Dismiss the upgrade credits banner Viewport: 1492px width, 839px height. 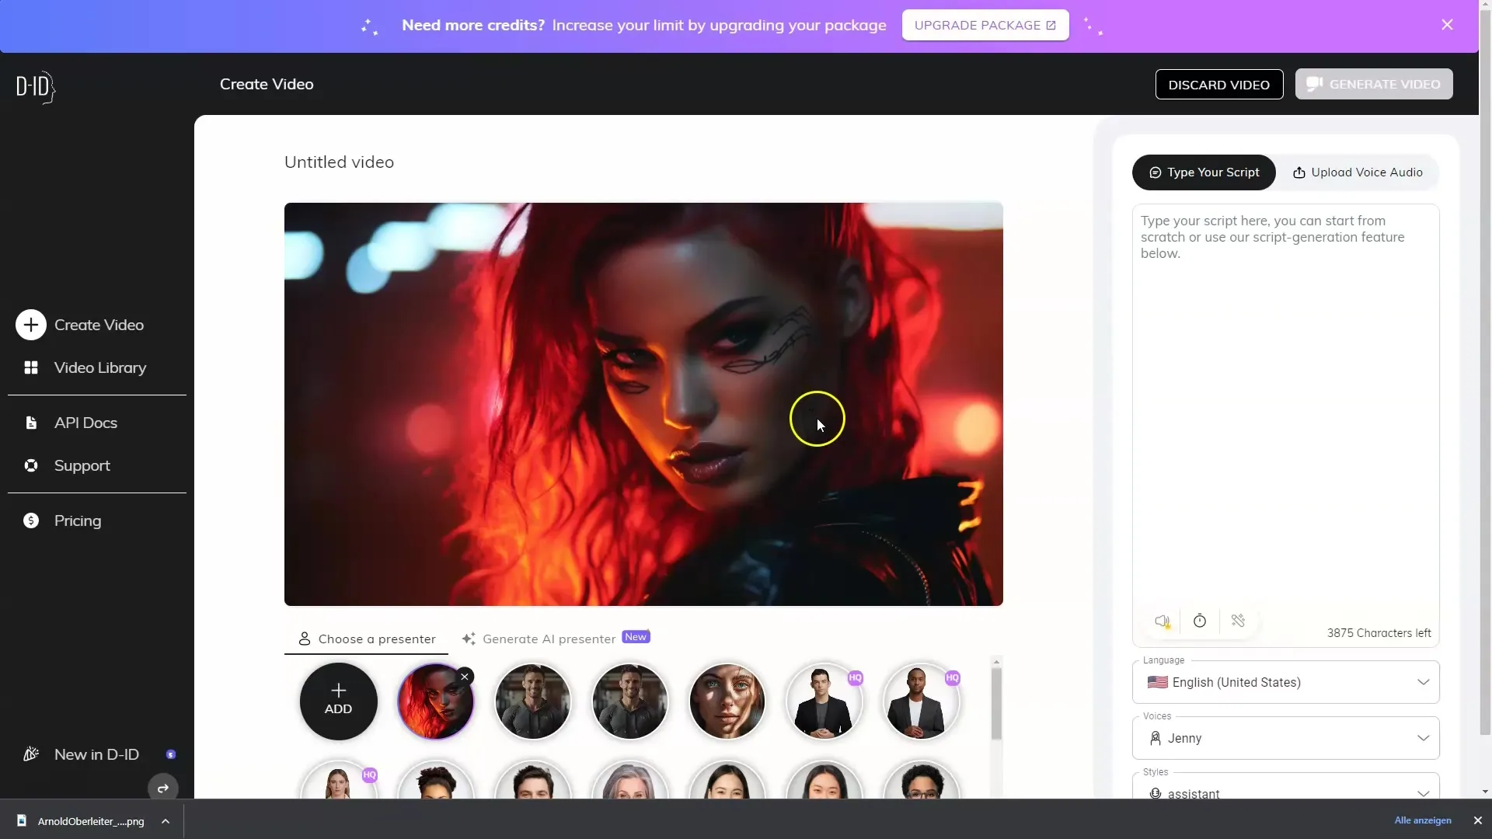1448,25
